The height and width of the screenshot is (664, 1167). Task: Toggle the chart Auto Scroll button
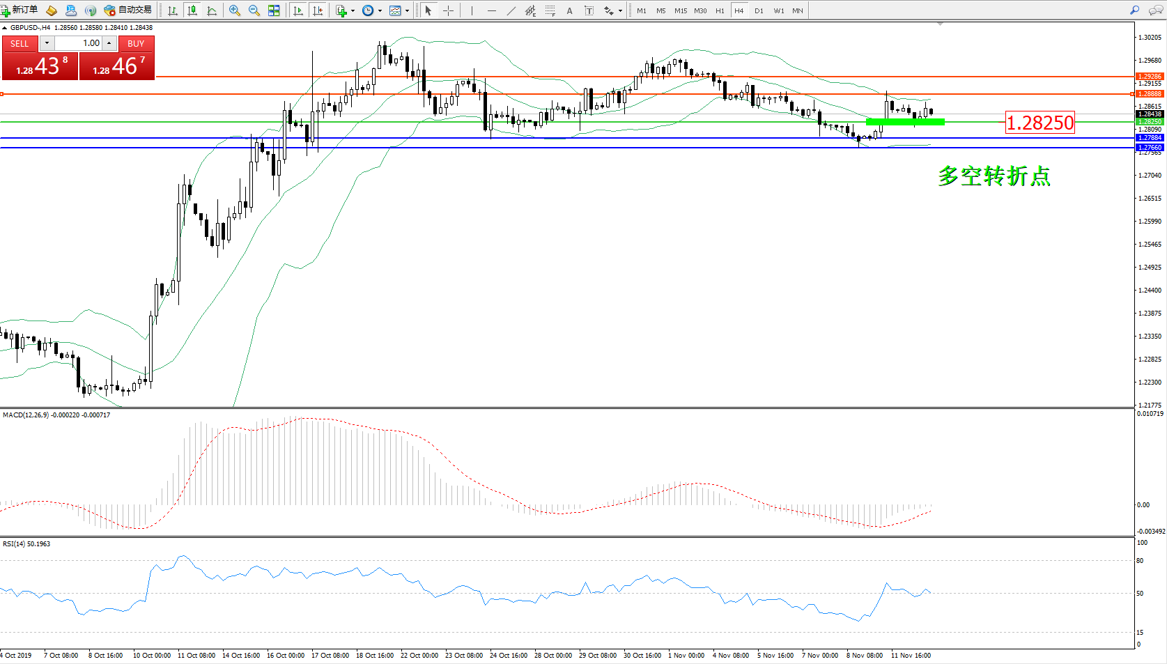pos(298,10)
